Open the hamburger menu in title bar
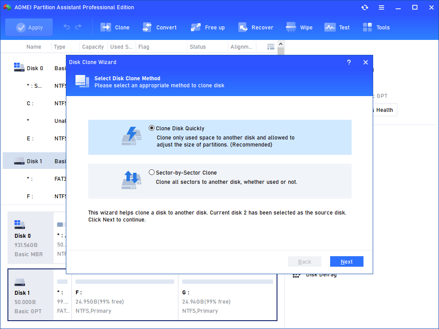Viewport: 439px width, 329px height. [381, 7]
